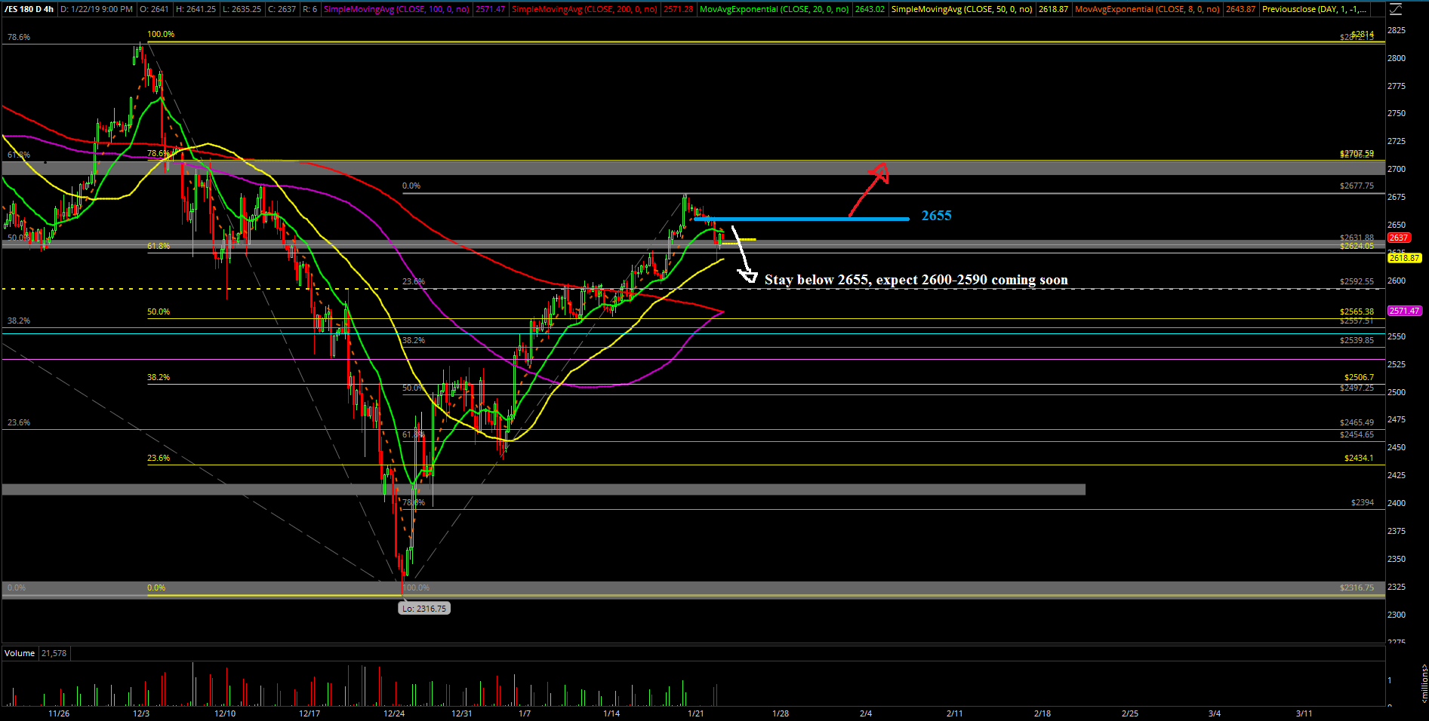The width and height of the screenshot is (1429, 721).
Task: Click the date readout D: 1/22/19 9:00 PM
Action: 97,9
